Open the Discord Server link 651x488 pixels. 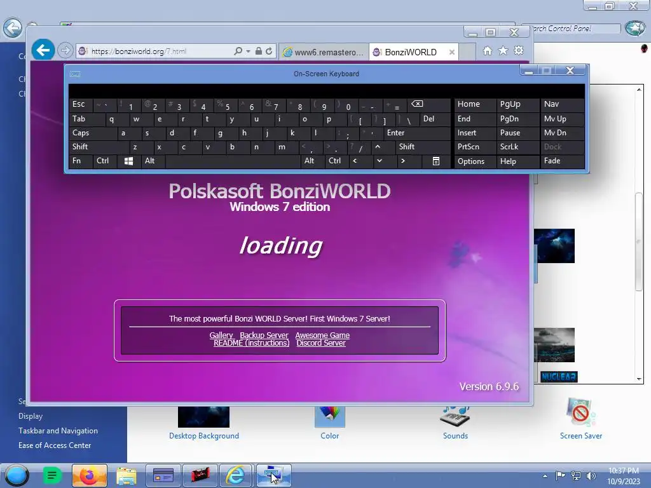click(321, 342)
